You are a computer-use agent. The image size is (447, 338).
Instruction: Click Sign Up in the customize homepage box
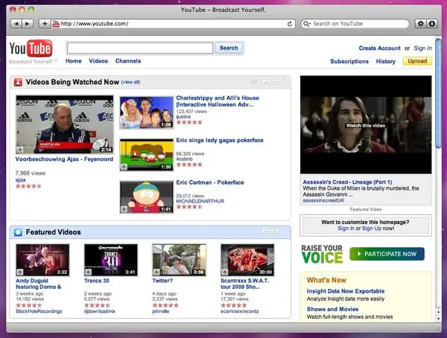372,229
